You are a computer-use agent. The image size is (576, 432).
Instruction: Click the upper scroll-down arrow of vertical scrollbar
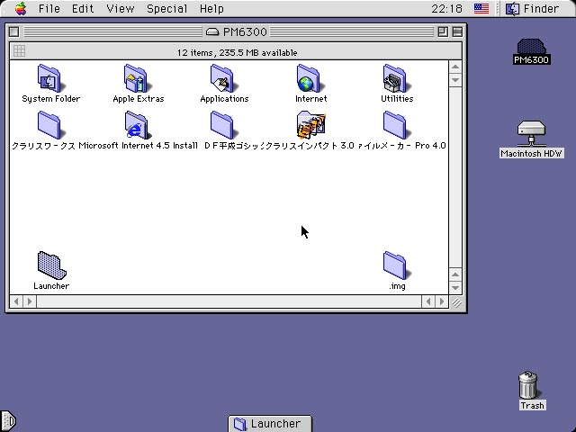(x=455, y=80)
